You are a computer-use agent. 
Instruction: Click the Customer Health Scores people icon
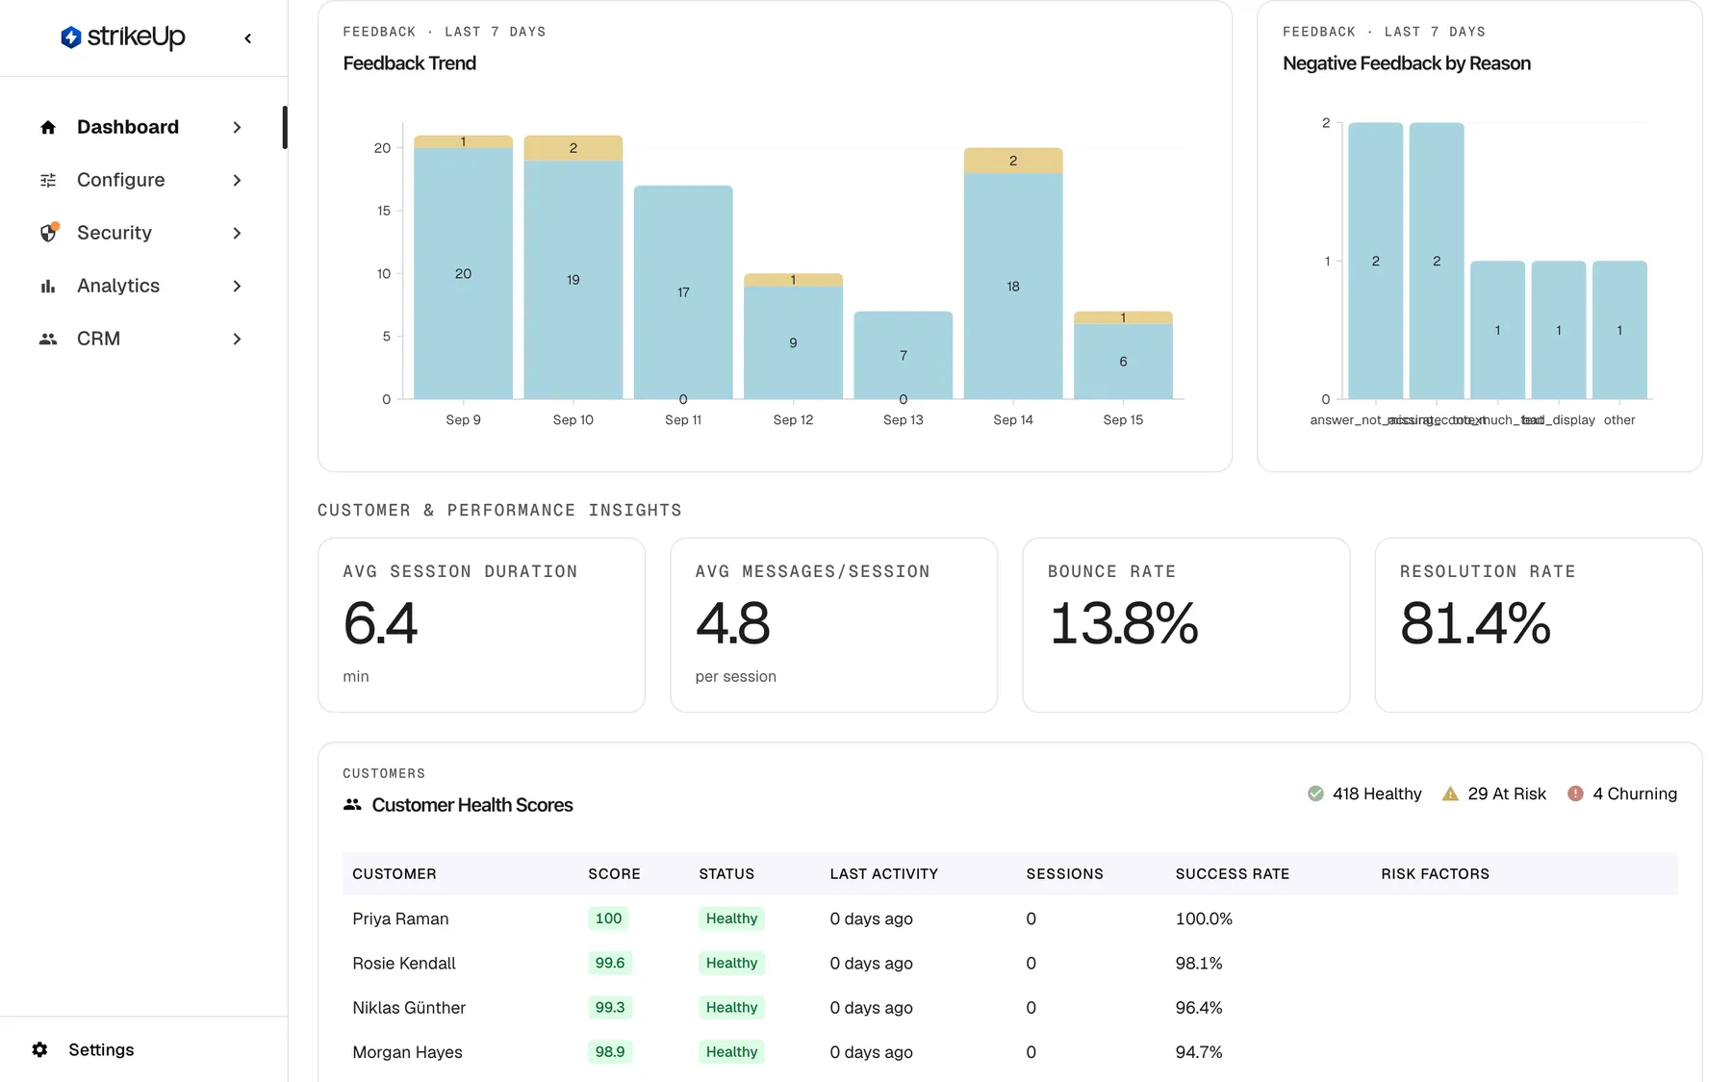(x=352, y=805)
